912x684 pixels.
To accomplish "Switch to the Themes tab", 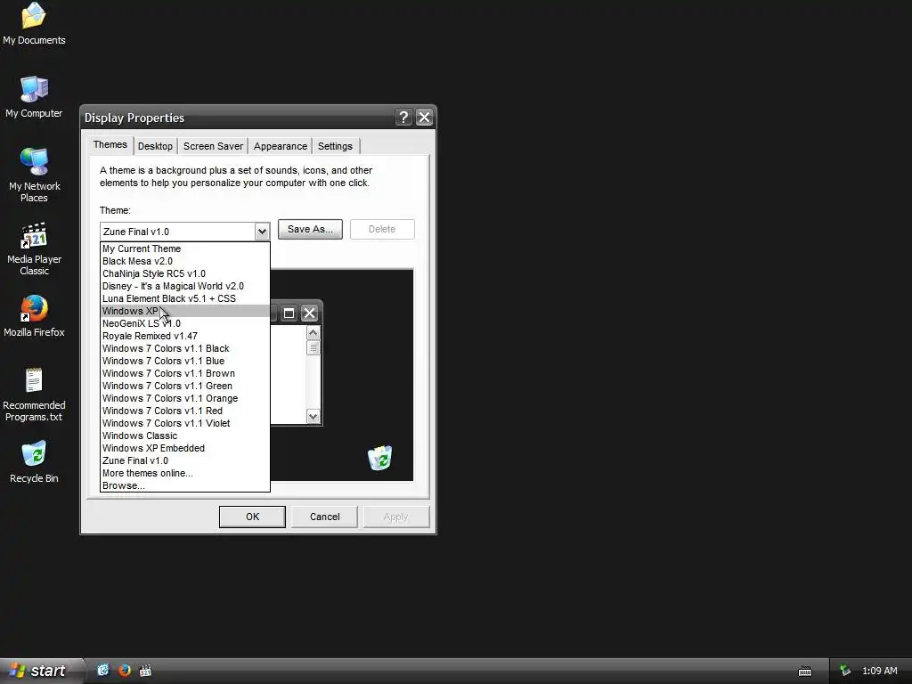I will tap(110, 145).
